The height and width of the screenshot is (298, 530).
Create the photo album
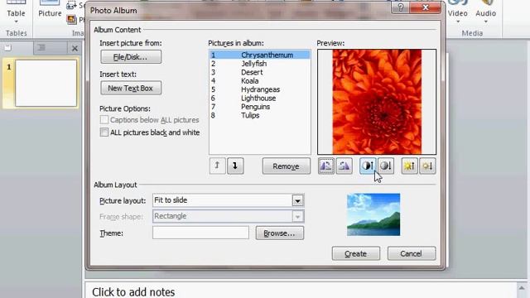(x=355, y=253)
